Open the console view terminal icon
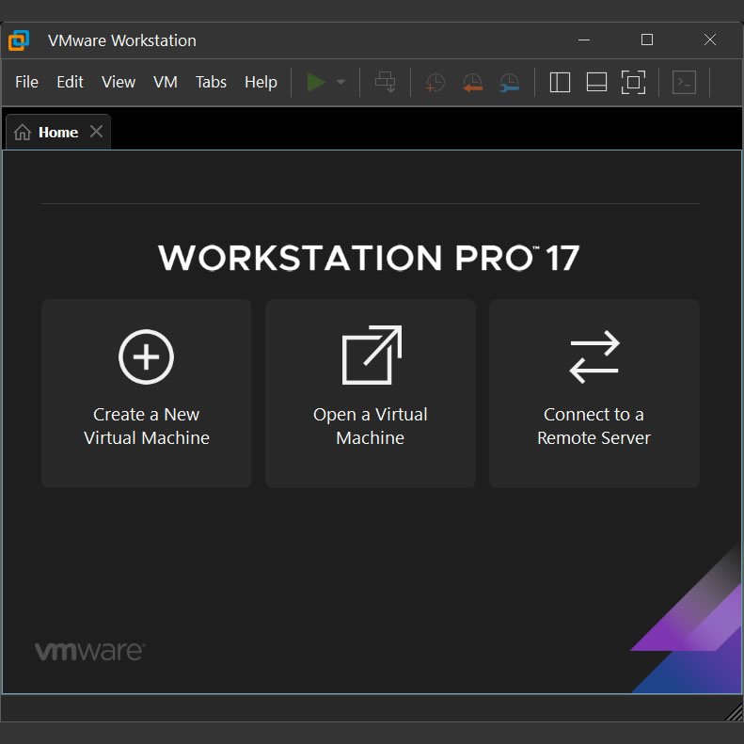The width and height of the screenshot is (744, 744). 684,82
